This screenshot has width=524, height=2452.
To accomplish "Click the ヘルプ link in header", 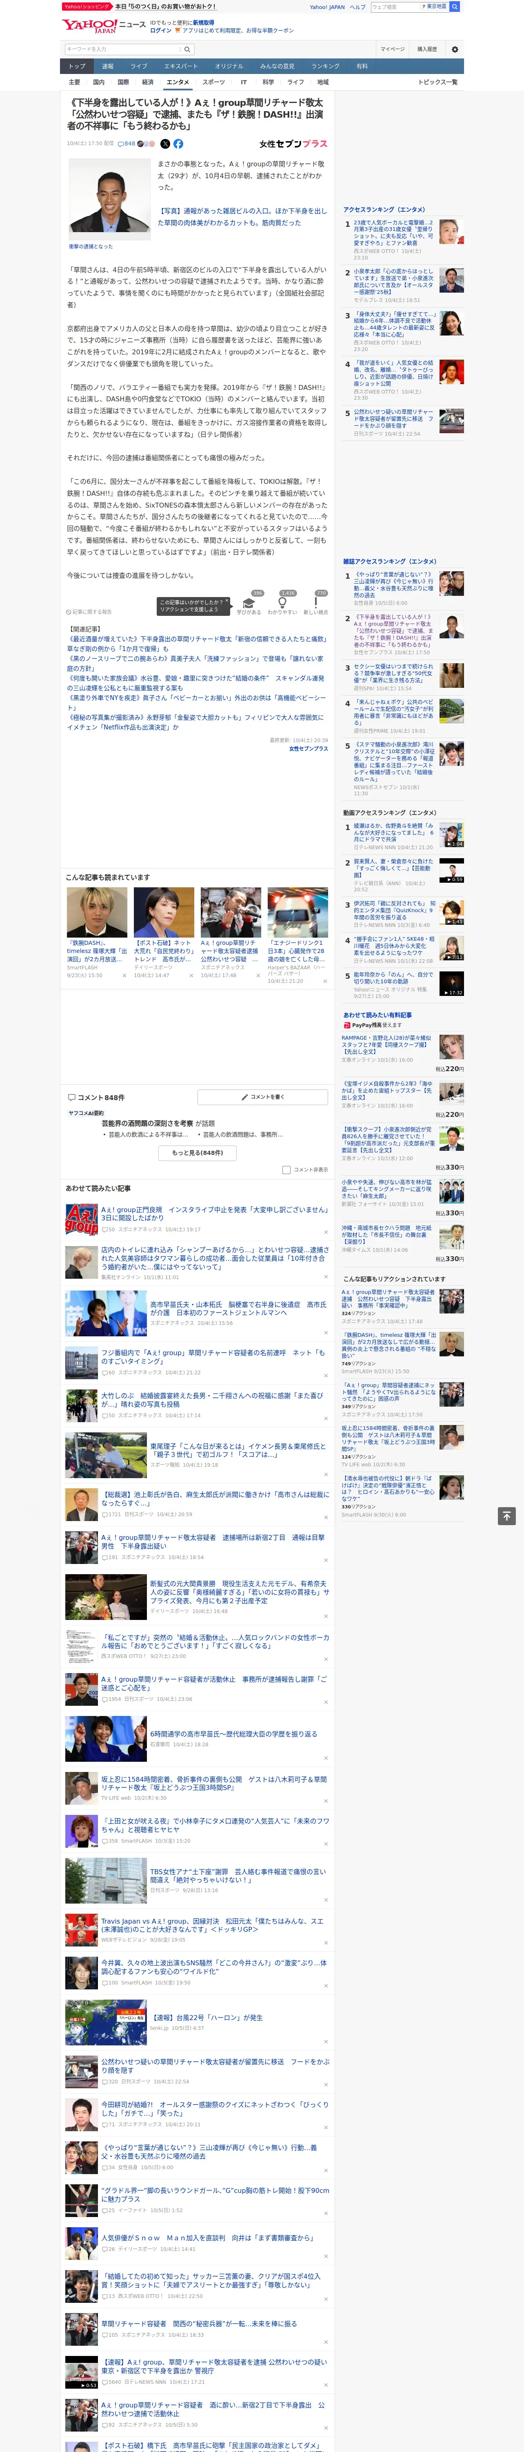I will coord(357,7).
